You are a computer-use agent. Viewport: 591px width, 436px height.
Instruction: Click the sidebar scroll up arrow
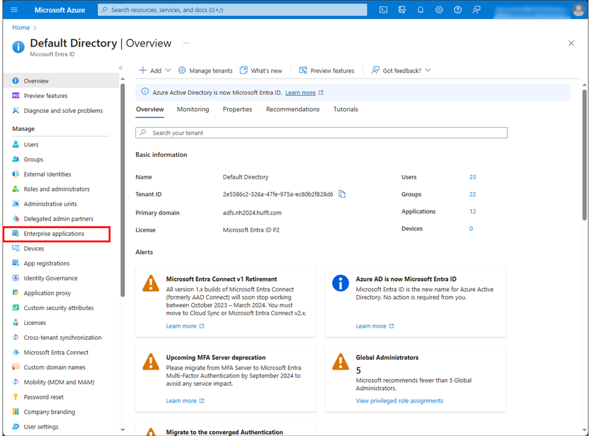coord(122,79)
